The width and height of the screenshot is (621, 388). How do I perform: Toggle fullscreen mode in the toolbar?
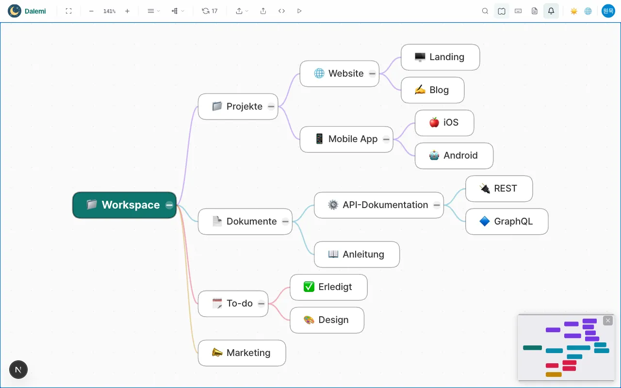[x=68, y=11]
